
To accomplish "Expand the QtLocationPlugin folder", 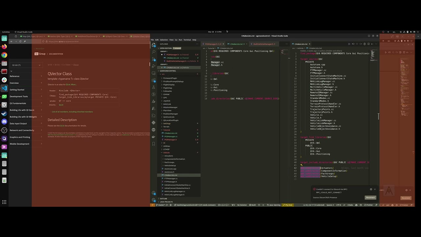I will [171, 120].
